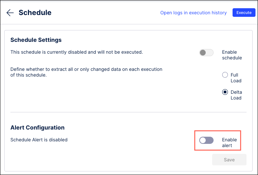
Task: Open logs in execution history
Action: coord(193,13)
